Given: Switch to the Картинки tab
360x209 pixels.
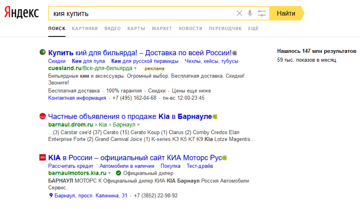Looking at the screenshot, I should coord(85,29).
